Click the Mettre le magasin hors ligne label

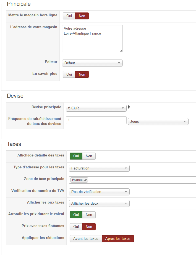(x=33, y=15)
